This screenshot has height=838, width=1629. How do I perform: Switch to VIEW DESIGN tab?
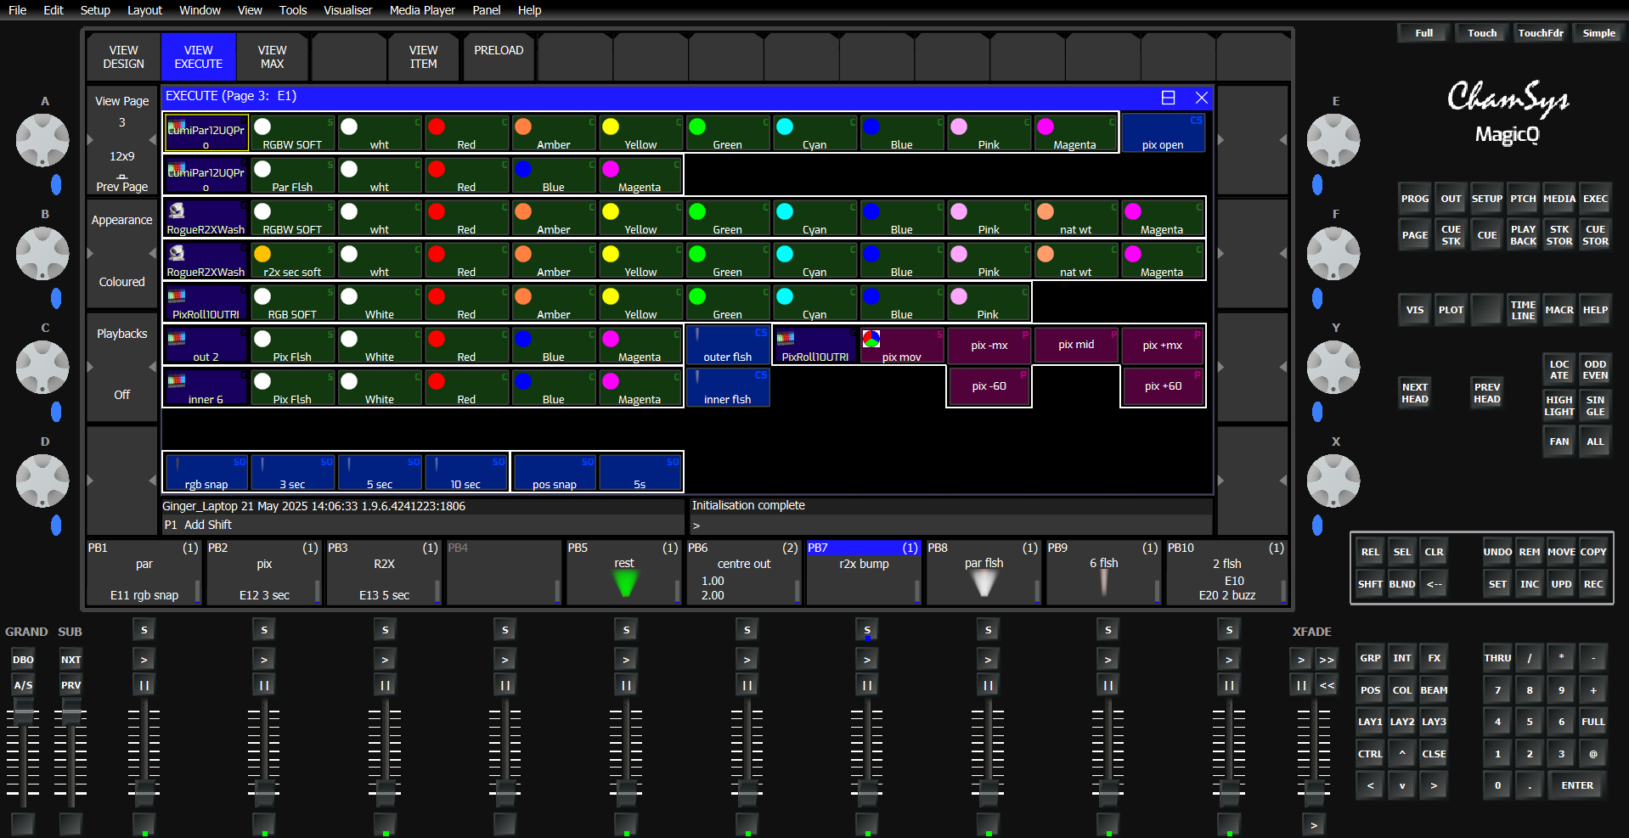(124, 57)
